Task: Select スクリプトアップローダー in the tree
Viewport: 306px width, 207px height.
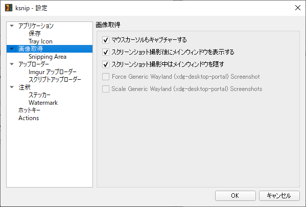Action: tap(55, 80)
